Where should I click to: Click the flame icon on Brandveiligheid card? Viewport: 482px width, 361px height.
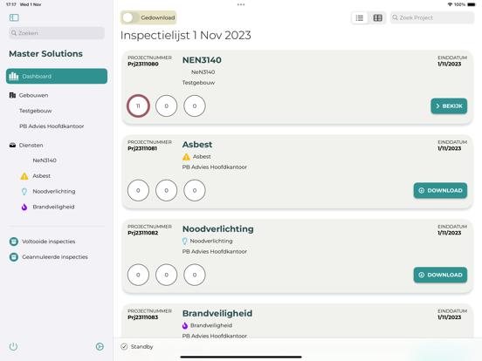185,326
